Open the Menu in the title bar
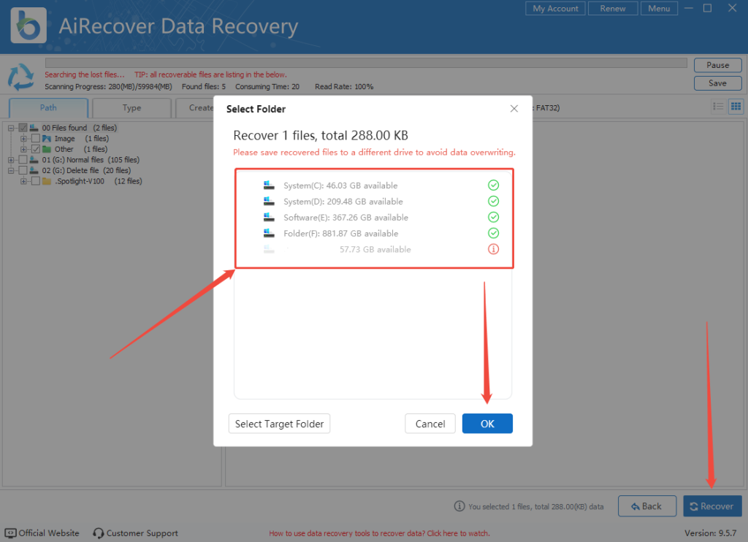Screen dimensions: 748x542 (x=659, y=8)
